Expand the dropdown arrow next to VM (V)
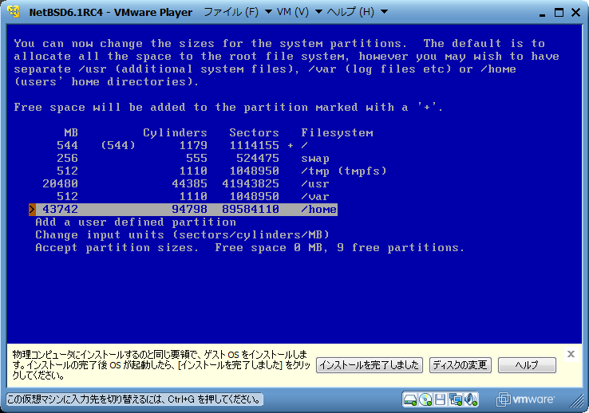 tap(318, 12)
